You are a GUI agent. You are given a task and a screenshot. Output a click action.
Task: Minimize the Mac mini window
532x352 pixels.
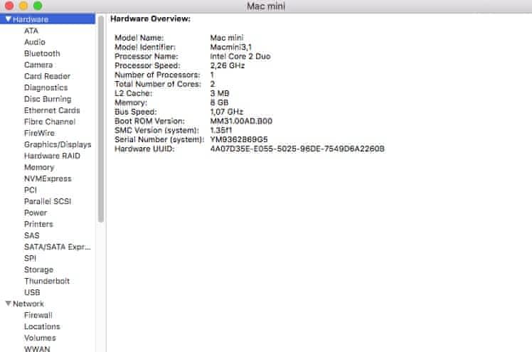tap(23, 6)
